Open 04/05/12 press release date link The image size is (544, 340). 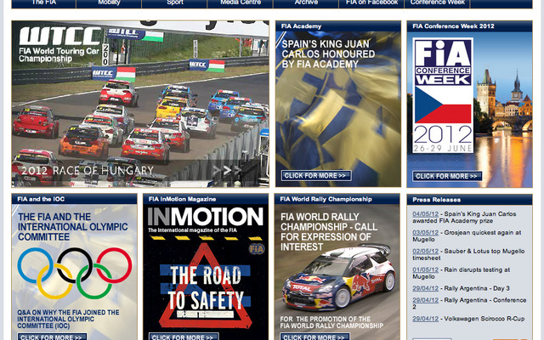[x=425, y=214]
